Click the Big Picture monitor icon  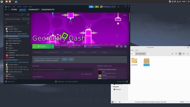pyautogui.click(x=118, y=7)
